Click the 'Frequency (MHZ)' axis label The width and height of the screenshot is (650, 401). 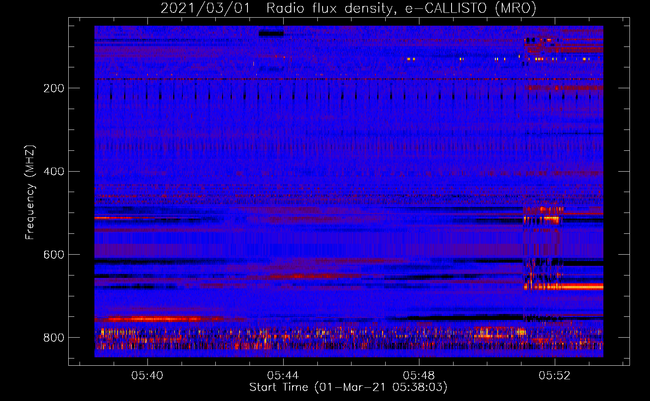[x=30, y=192]
